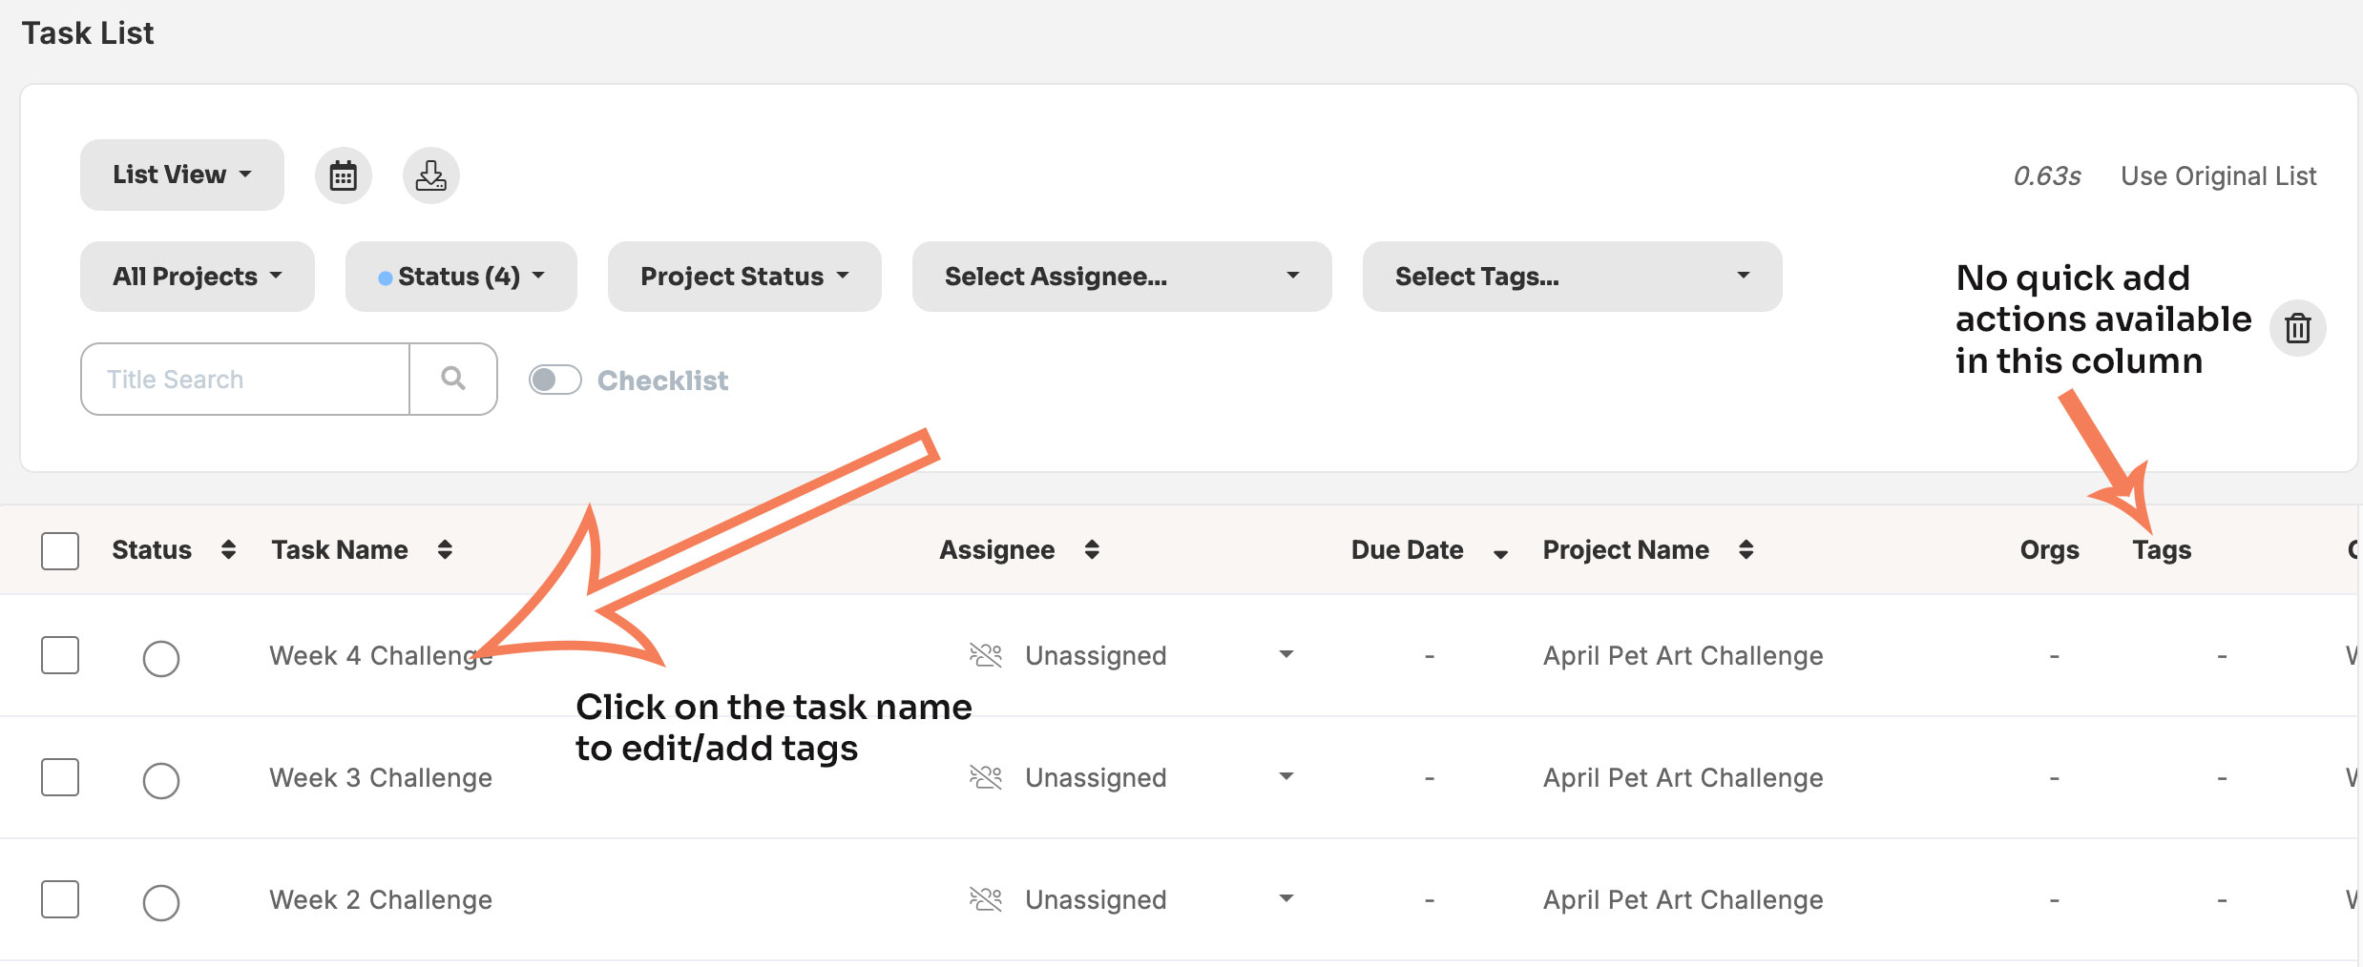Click Use Original List link
The image size is (2363, 967).
coord(2219,176)
